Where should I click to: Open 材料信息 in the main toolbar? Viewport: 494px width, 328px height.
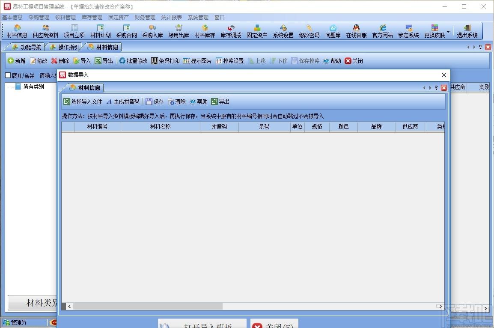[x=17, y=31]
